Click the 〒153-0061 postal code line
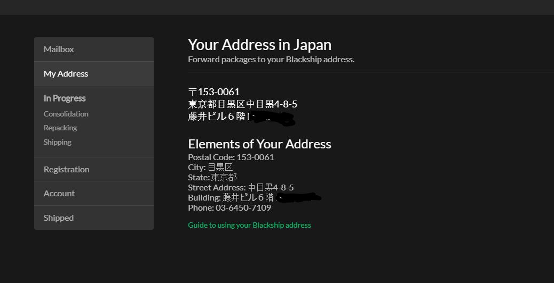 tap(214, 92)
